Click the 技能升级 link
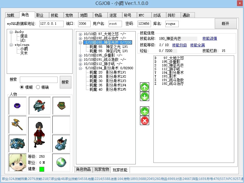This screenshot has height=183, width=244. click(x=180, y=45)
